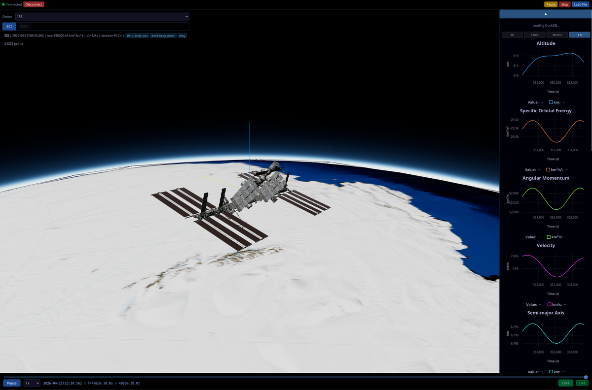
Task: Click the Angular Momentum chart title
Action: (546, 178)
